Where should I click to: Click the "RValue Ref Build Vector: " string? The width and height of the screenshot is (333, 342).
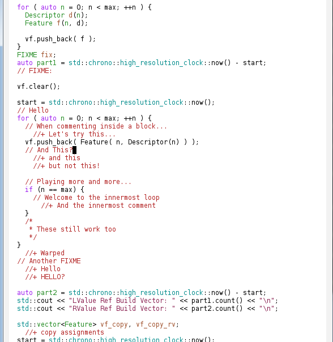pos(122,309)
